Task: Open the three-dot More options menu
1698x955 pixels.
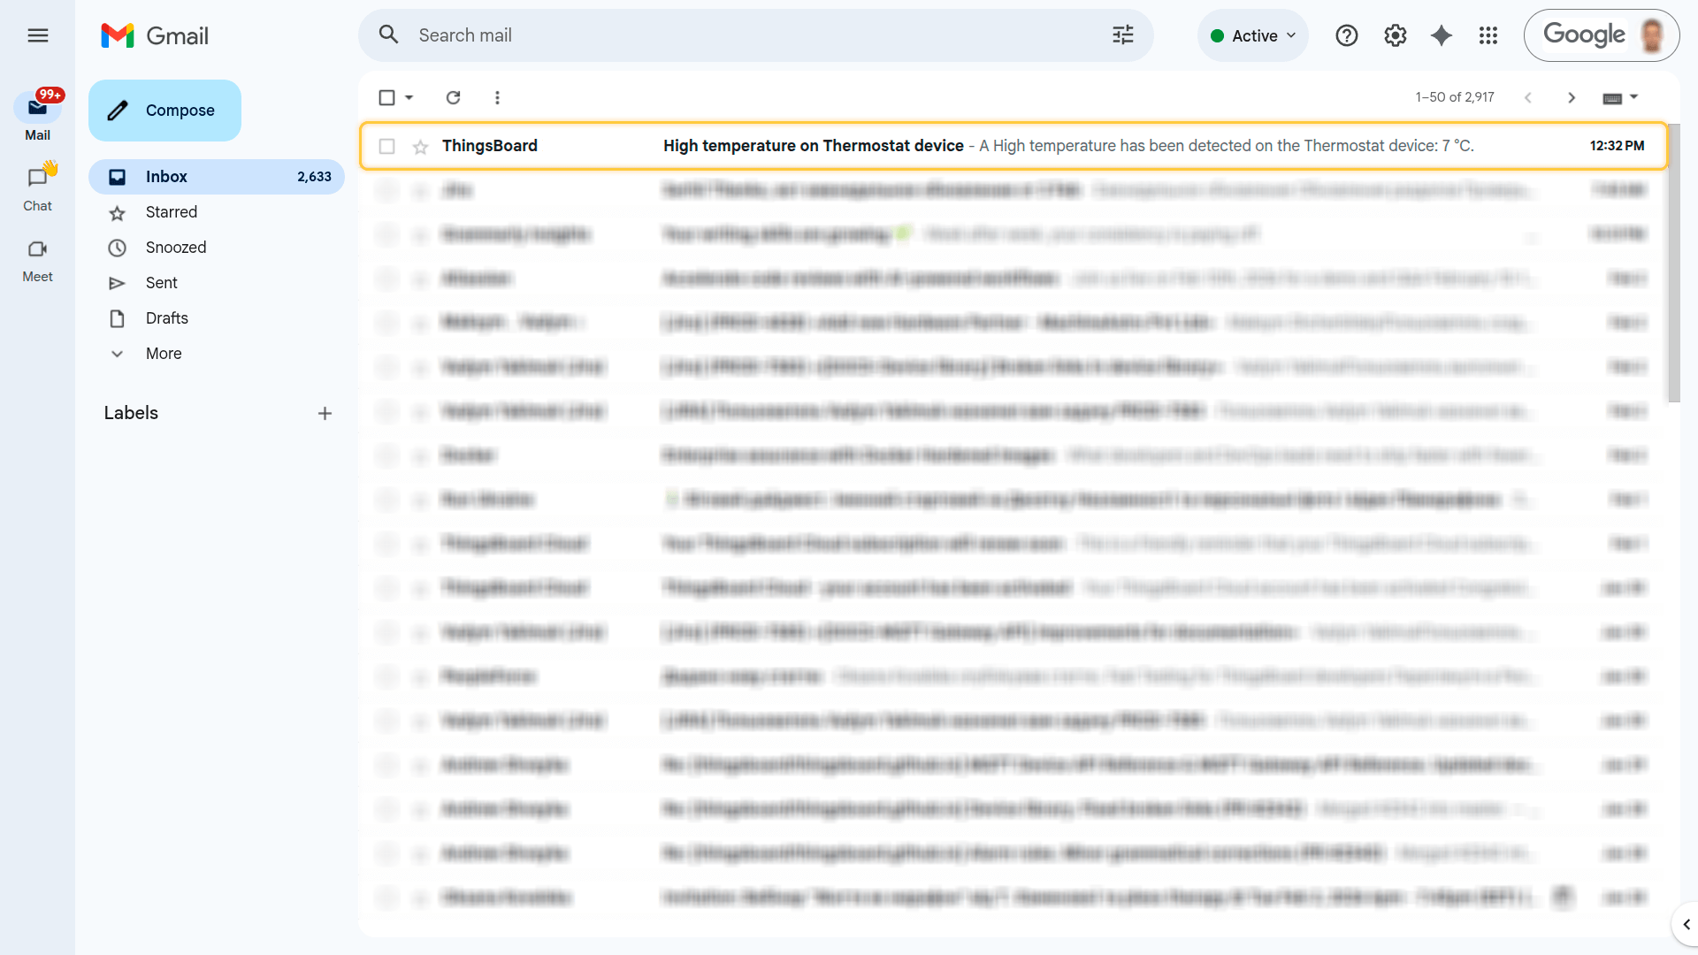Action: [x=497, y=97]
